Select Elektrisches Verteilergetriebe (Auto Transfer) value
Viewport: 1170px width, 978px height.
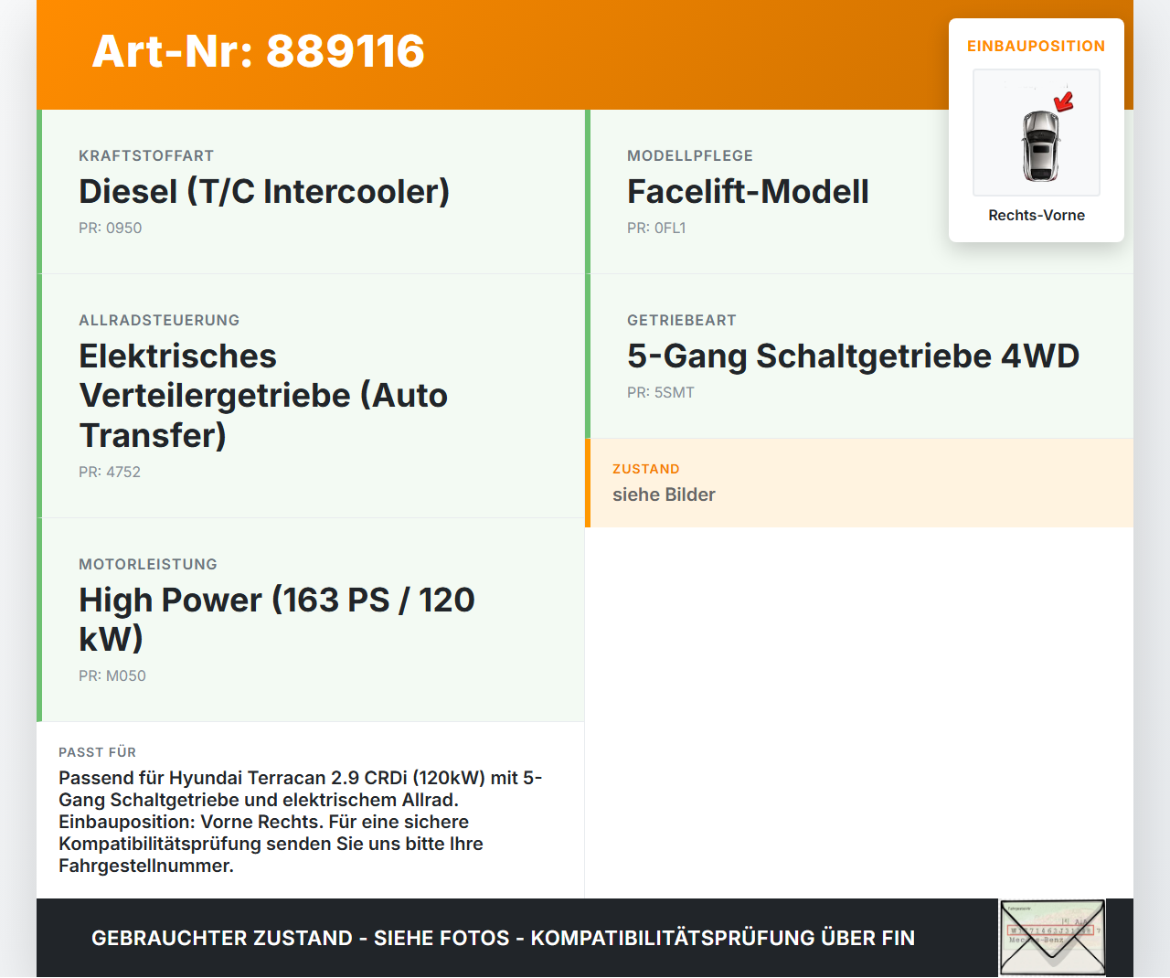click(x=263, y=396)
